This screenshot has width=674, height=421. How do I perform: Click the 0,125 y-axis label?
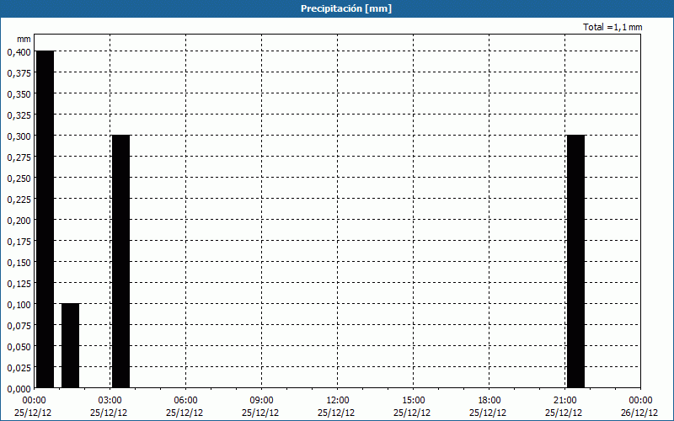coord(19,284)
